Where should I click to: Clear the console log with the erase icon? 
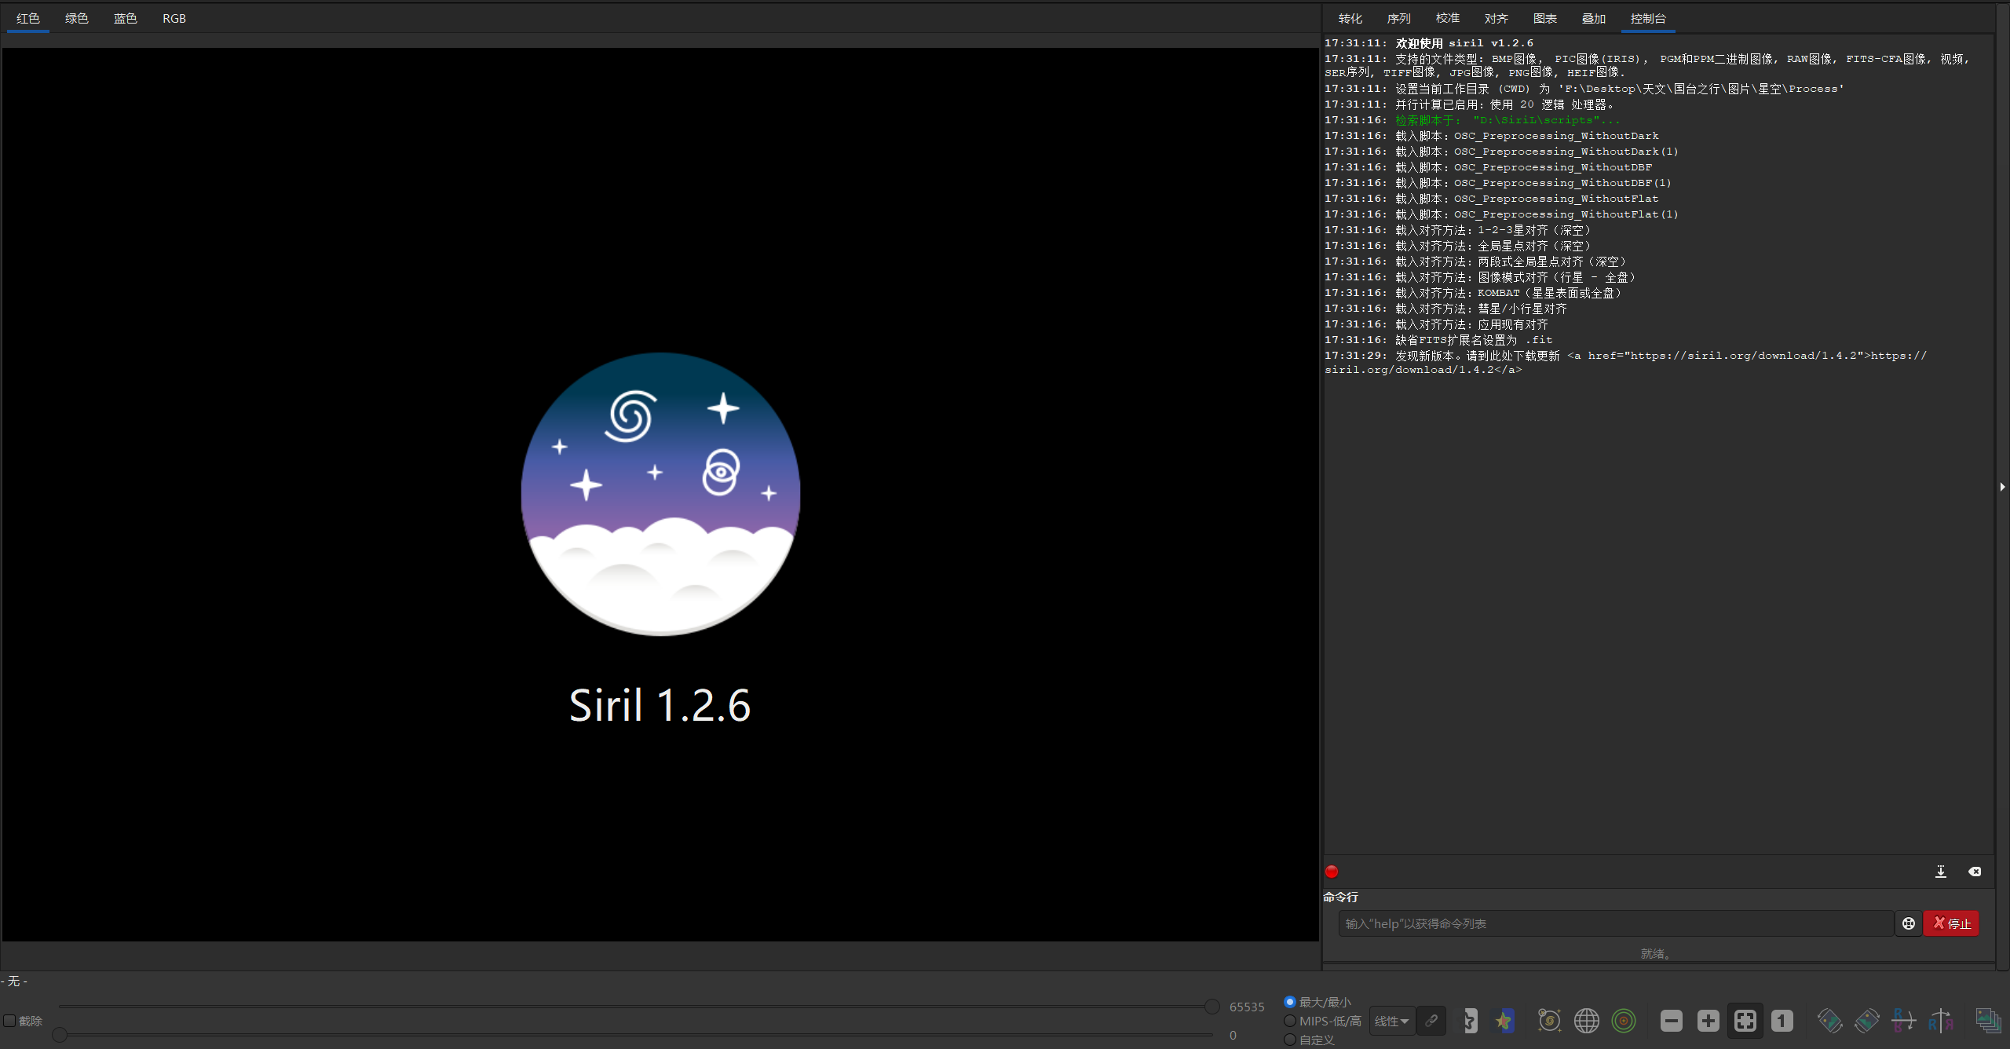(x=1975, y=872)
